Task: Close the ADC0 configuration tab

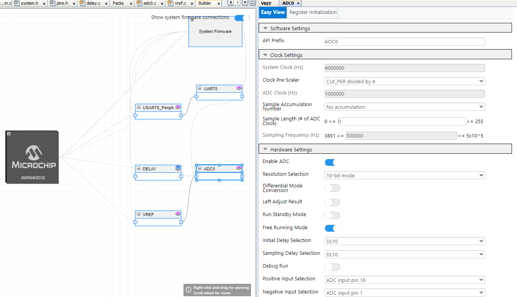Action: (298, 3)
